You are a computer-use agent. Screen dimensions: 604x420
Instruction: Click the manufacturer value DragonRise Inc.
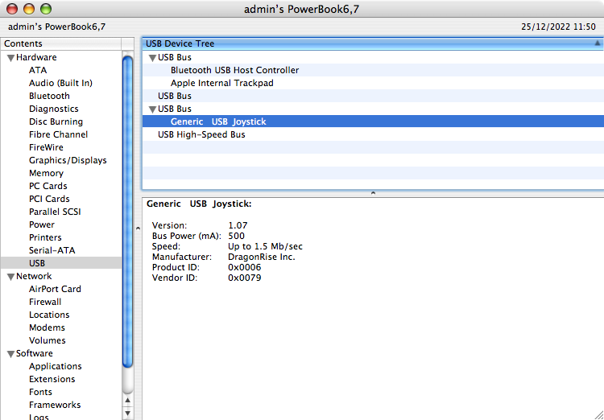click(x=262, y=257)
